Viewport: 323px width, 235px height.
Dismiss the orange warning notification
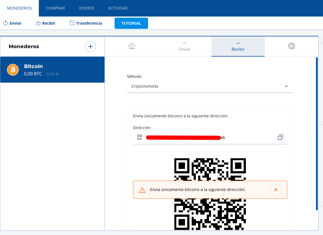[275, 190]
